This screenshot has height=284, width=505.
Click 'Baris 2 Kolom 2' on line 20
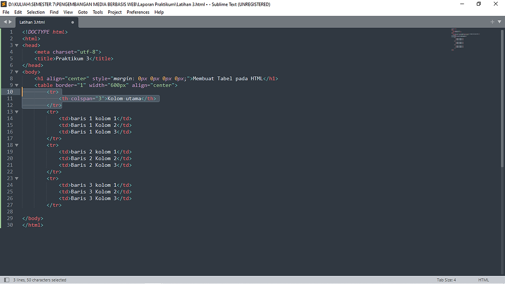(x=94, y=158)
